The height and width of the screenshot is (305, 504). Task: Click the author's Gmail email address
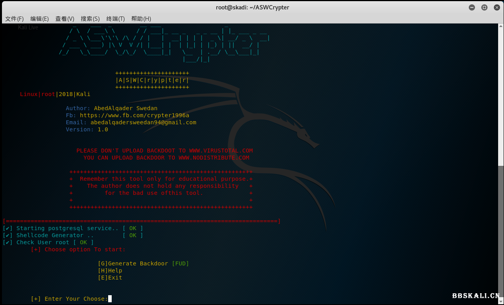[x=143, y=122]
